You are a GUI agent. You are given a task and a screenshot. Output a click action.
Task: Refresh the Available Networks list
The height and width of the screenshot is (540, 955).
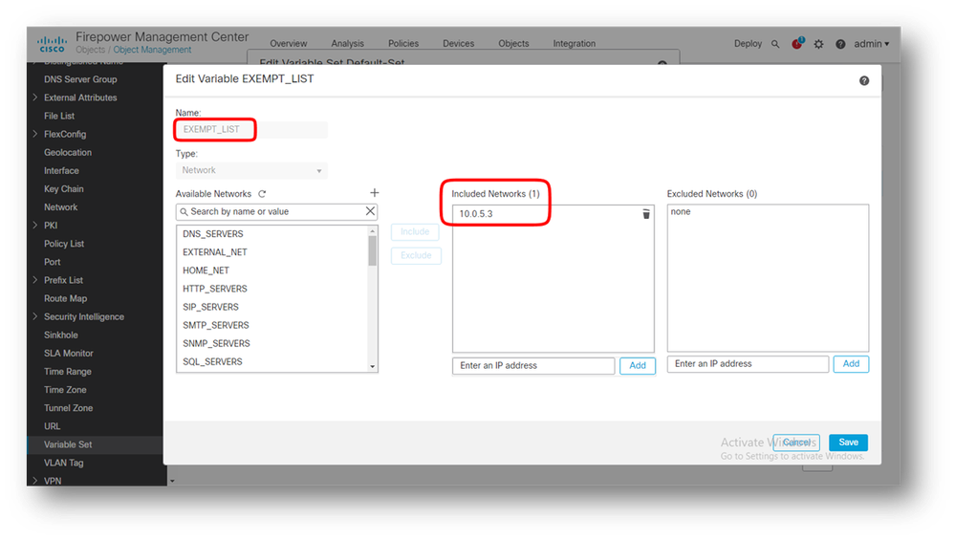click(x=263, y=194)
